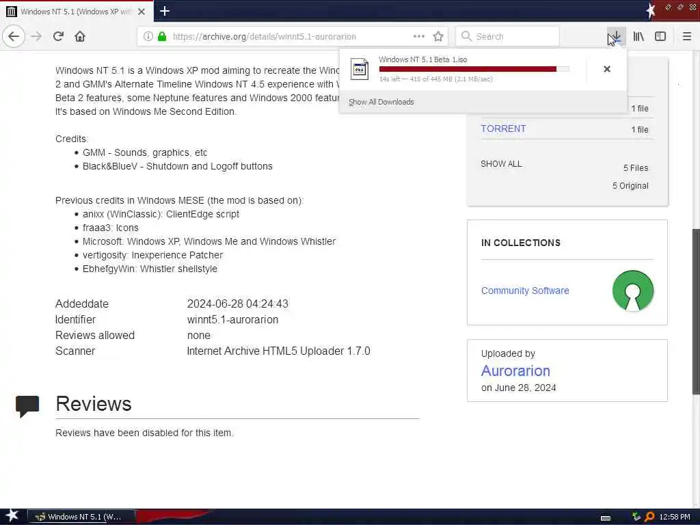Open the Library bookshelf icon

tap(638, 36)
